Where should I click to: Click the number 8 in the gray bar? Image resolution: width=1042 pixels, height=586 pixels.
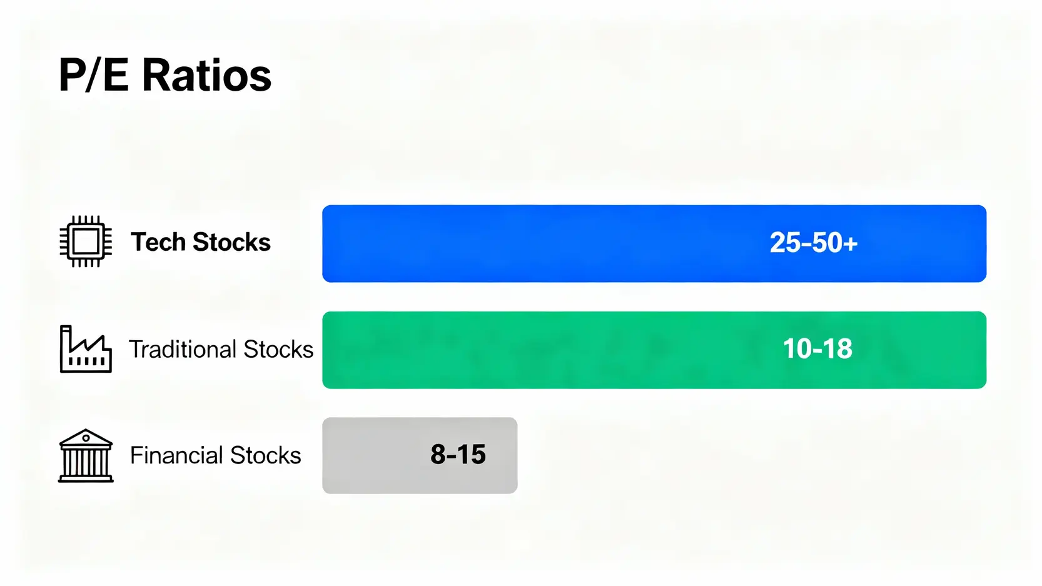[438, 455]
